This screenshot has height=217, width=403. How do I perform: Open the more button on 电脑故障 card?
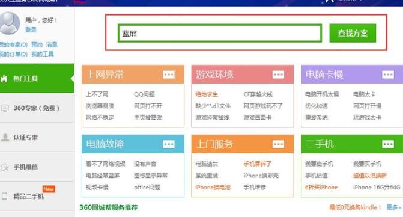[x=169, y=144]
